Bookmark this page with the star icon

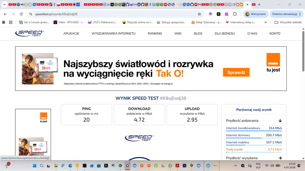[x=199, y=14]
